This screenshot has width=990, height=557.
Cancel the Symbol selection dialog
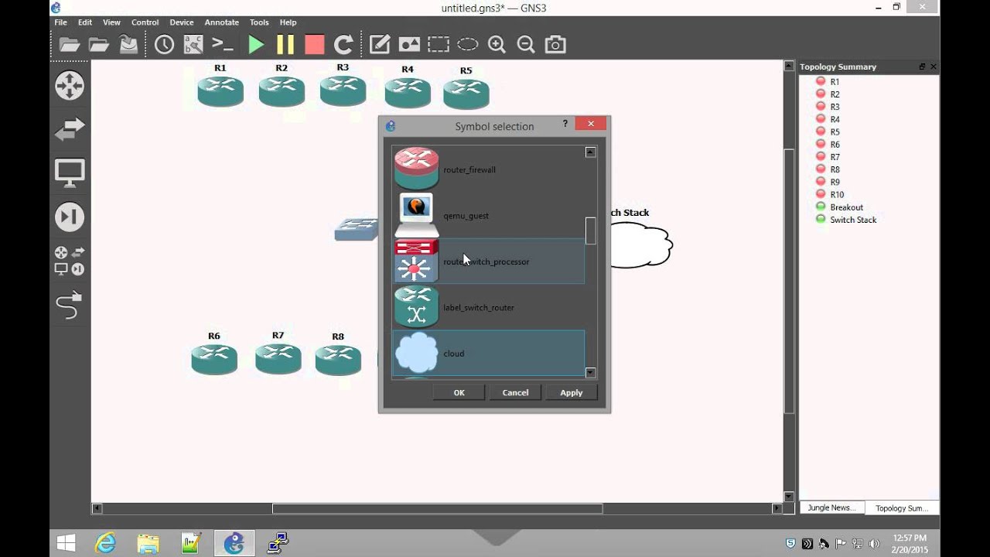tap(515, 392)
